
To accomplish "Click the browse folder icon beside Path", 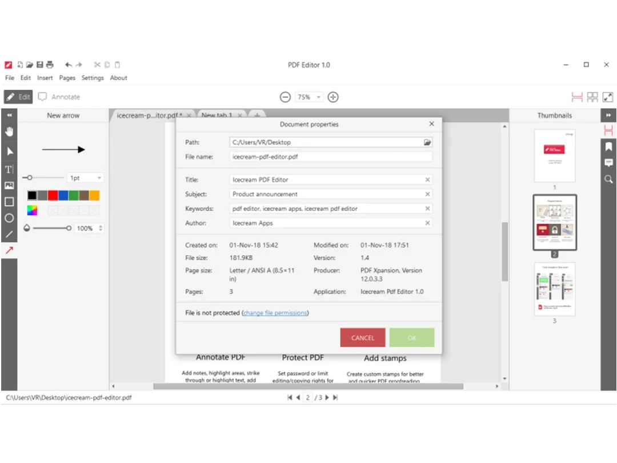I will [x=427, y=142].
